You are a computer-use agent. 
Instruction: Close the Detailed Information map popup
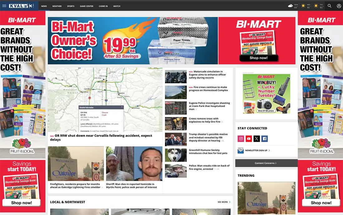tap(122, 107)
